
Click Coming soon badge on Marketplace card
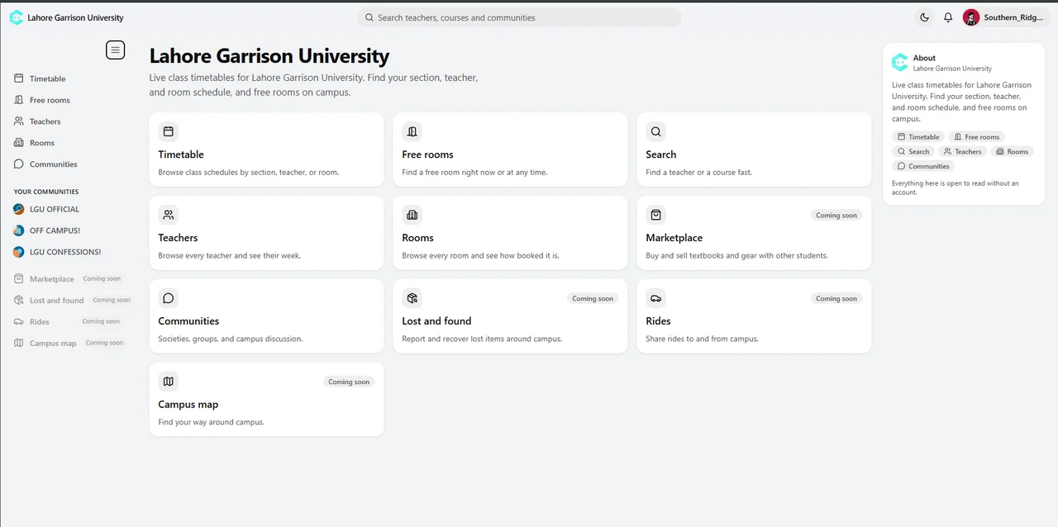(836, 215)
